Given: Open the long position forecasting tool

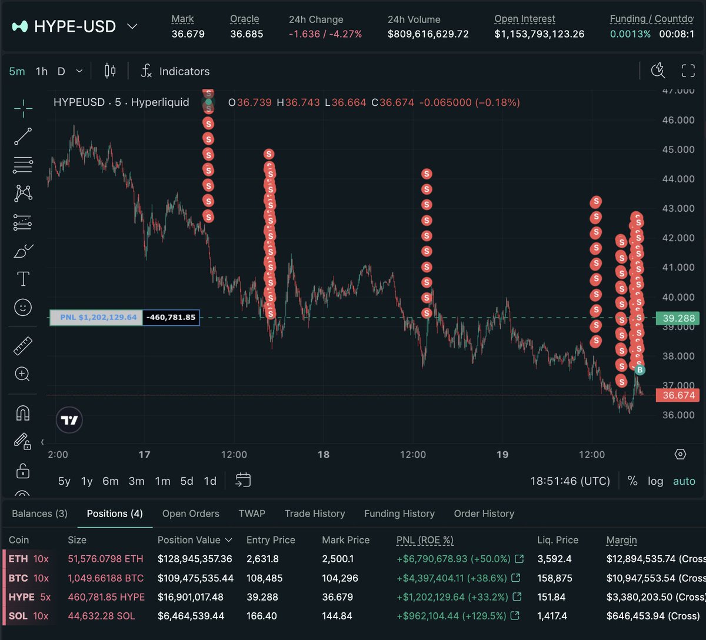Looking at the screenshot, I should (23, 222).
